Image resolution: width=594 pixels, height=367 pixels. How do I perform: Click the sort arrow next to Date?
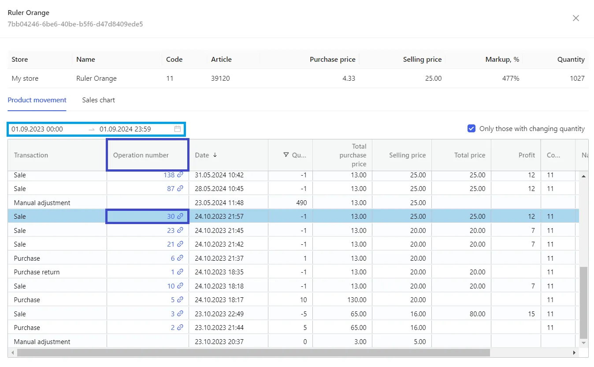[215, 155]
